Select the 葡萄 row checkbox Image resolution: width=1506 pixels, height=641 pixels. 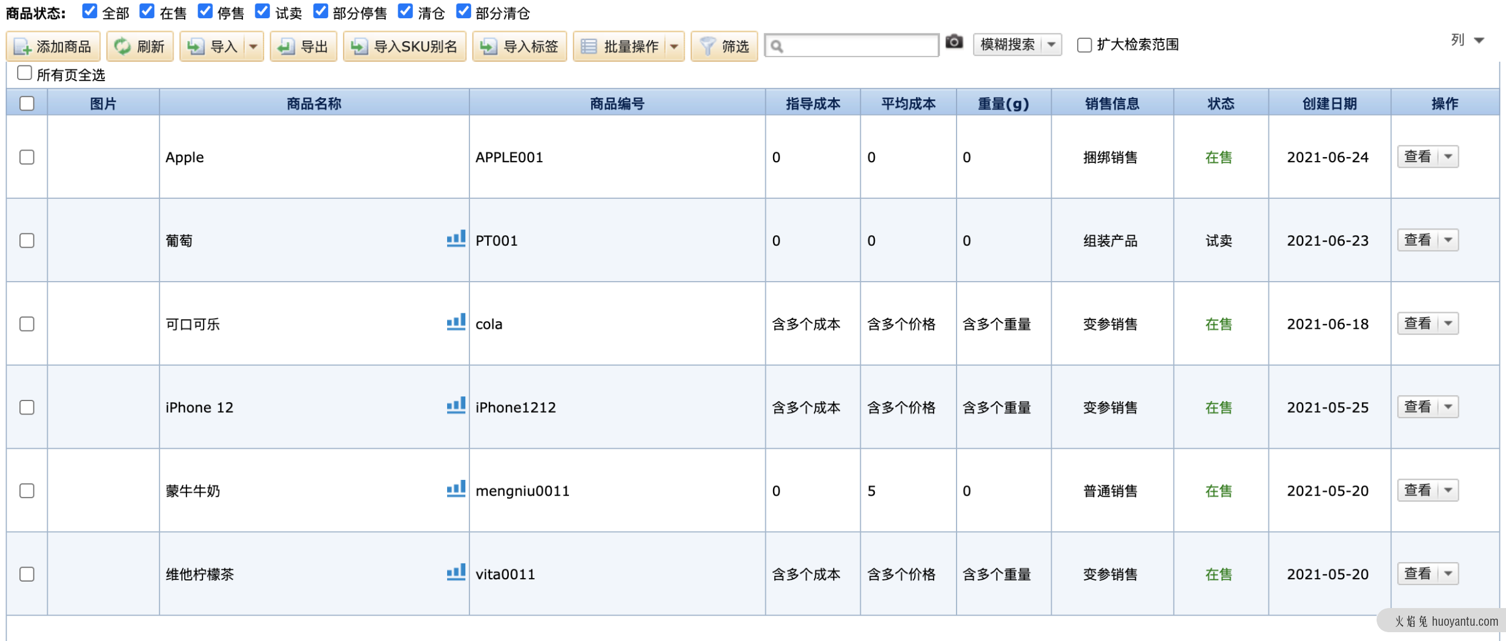coord(27,241)
